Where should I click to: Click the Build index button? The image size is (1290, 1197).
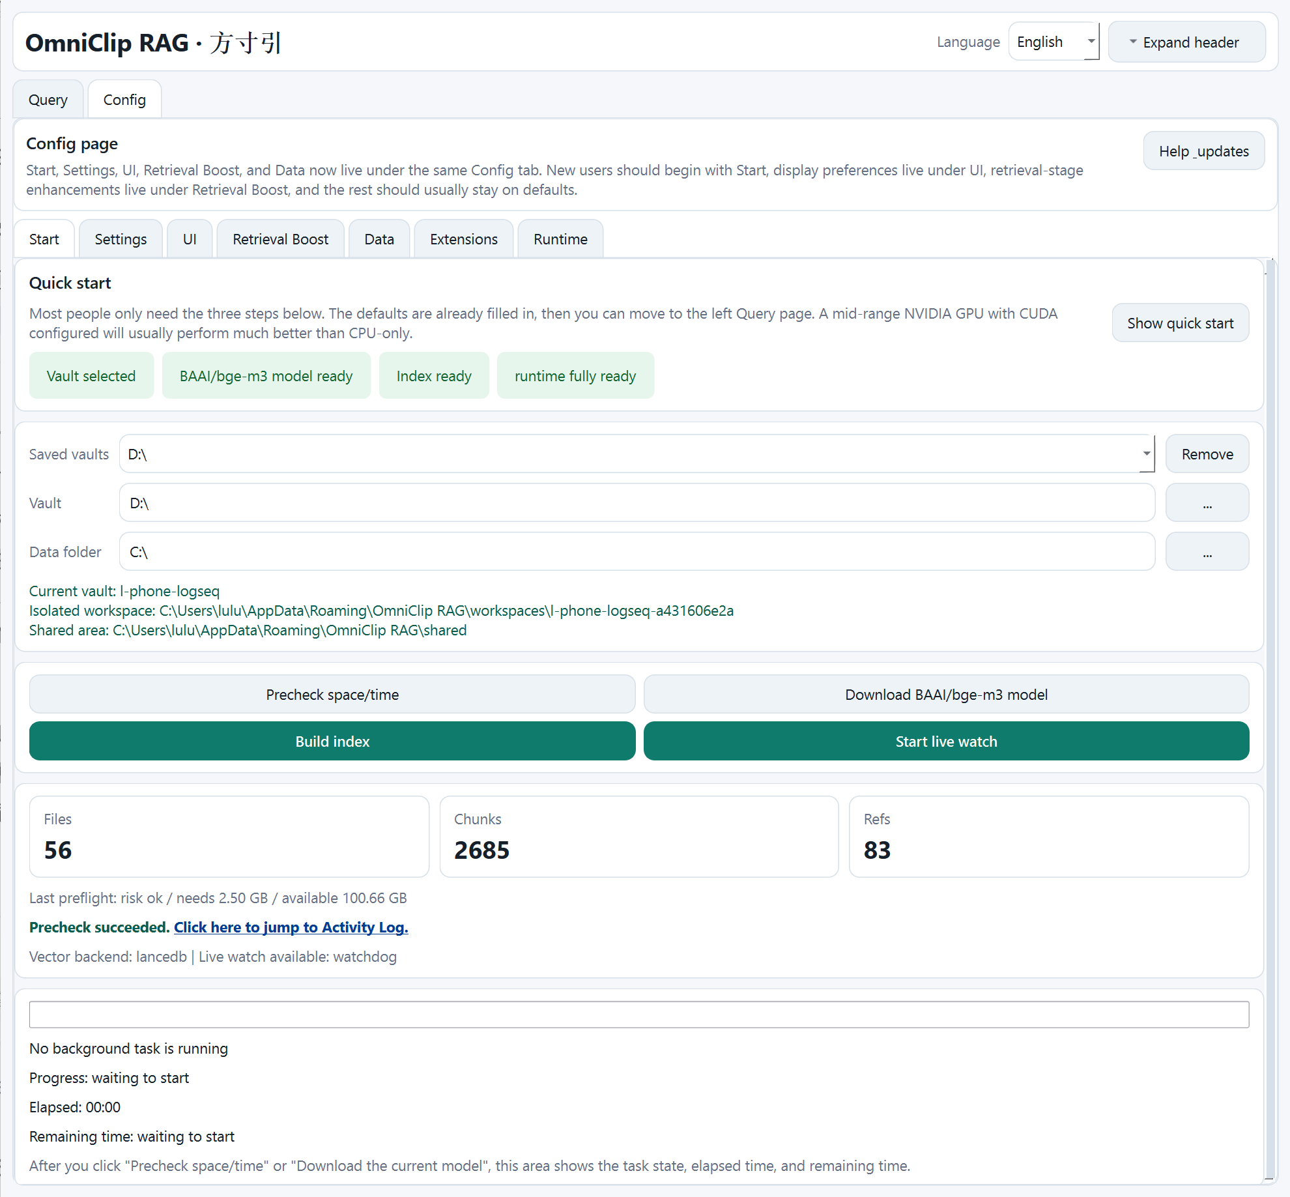click(332, 741)
